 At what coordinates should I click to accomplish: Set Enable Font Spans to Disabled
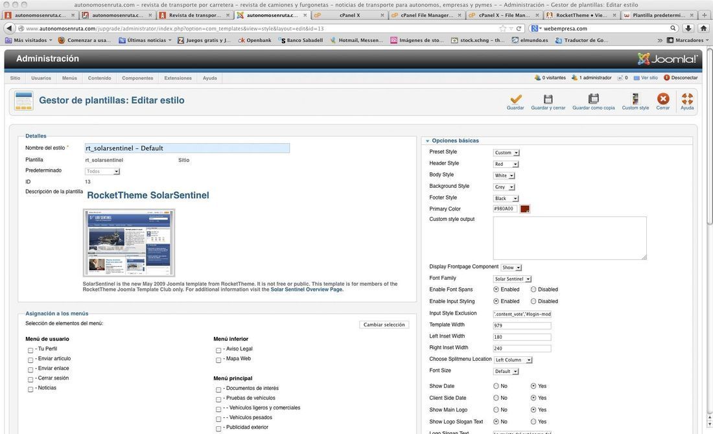pyautogui.click(x=533, y=289)
